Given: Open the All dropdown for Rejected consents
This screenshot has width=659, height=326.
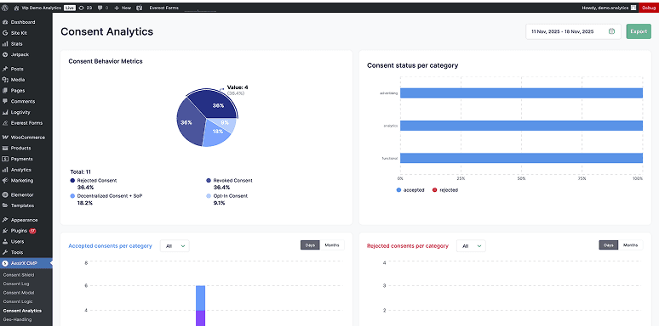Looking at the screenshot, I should (x=471, y=246).
